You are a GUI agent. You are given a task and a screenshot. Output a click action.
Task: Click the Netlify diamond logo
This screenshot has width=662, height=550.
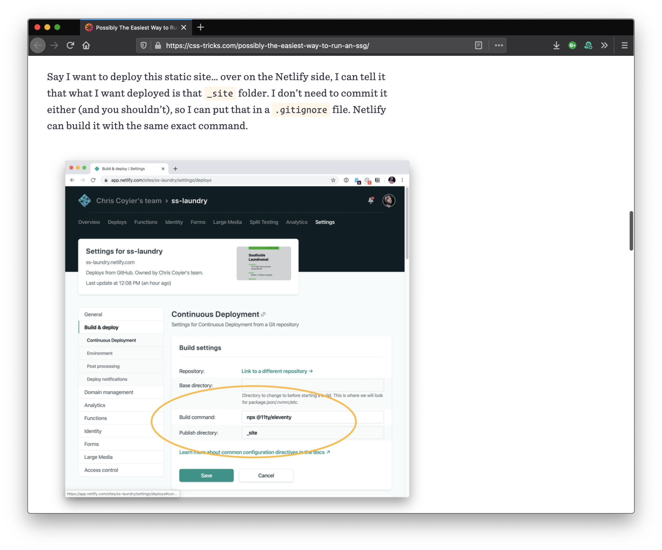[85, 200]
